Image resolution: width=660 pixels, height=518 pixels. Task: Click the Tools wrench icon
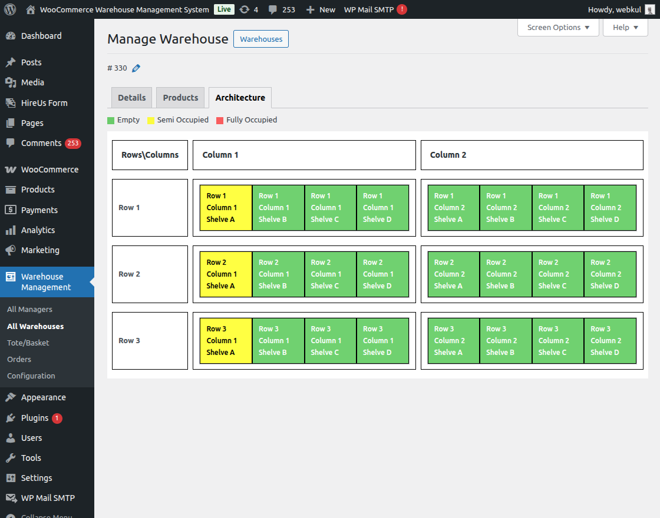point(11,458)
